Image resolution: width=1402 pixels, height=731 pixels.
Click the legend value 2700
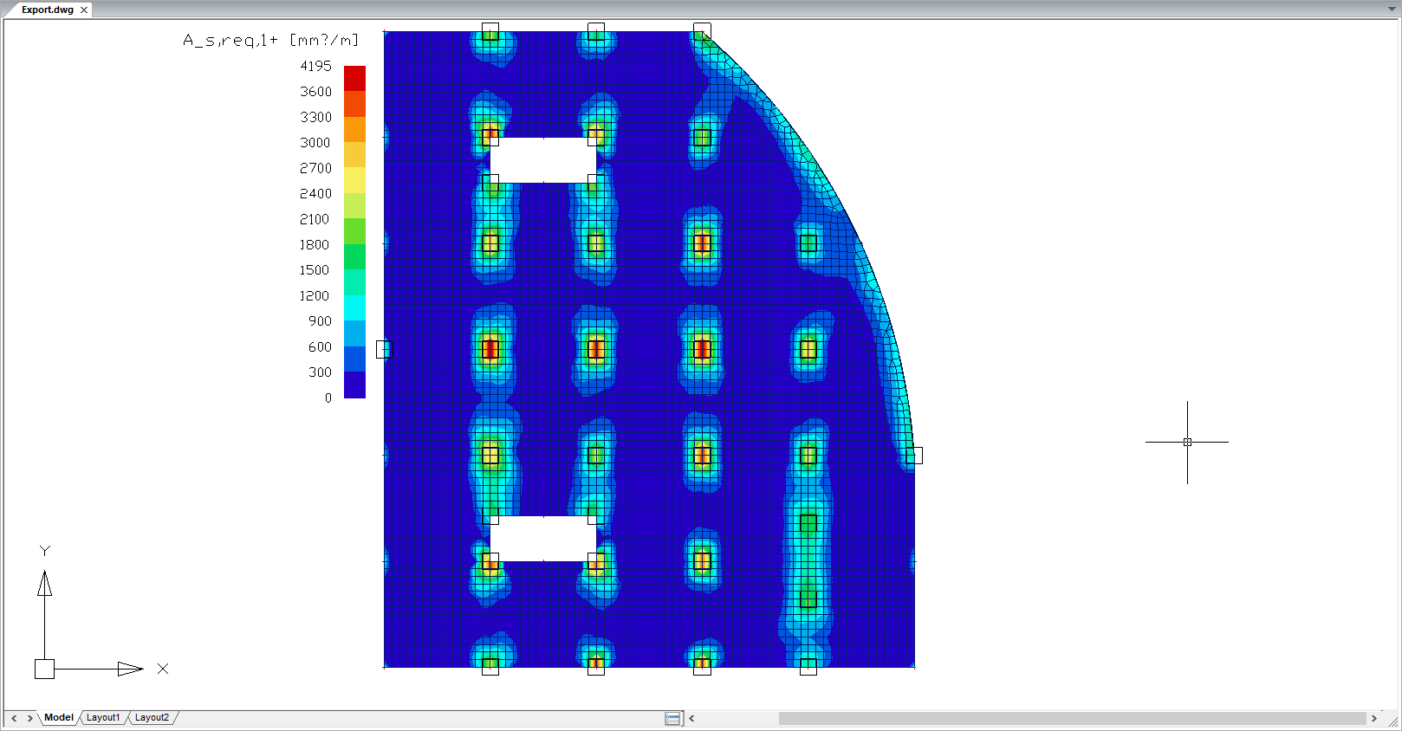[316, 168]
